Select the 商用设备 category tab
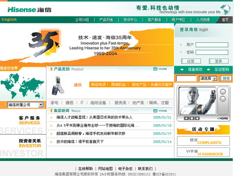234x176 pixels. click(98, 103)
